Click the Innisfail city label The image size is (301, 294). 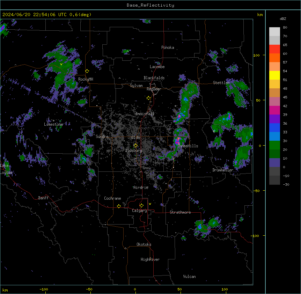[145, 114]
